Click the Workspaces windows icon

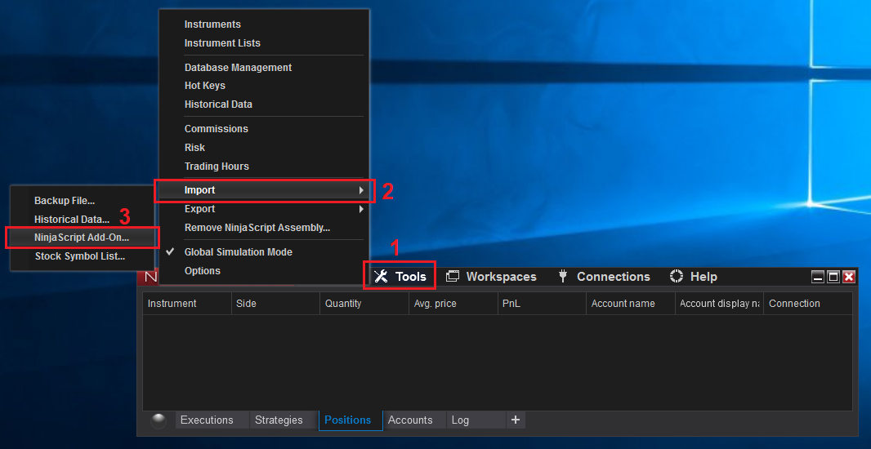tap(453, 277)
